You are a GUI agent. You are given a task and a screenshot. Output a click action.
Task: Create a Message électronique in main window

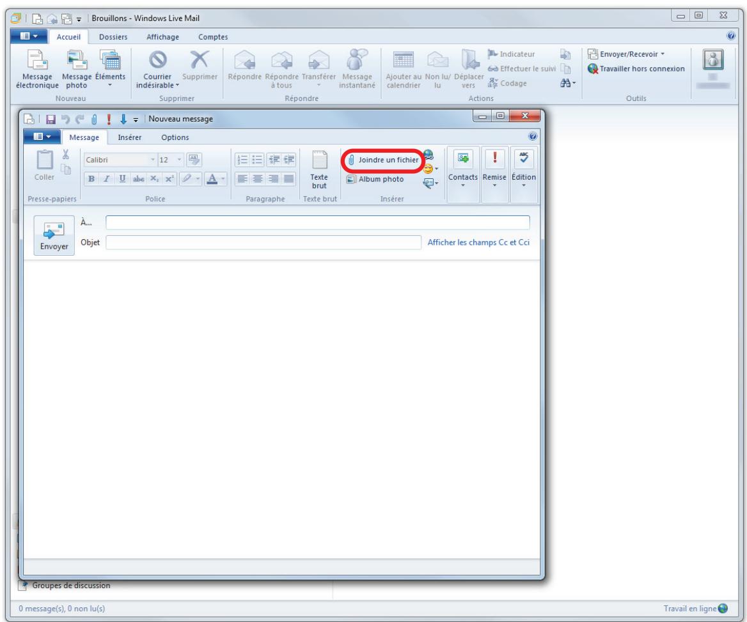pyautogui.click(x=37, y=69)
